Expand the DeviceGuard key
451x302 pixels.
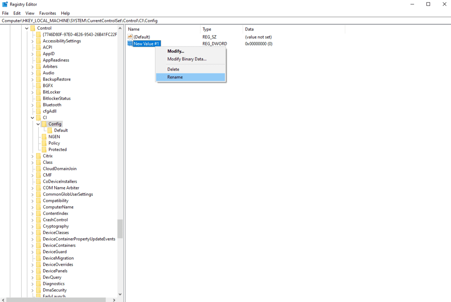pos(32,252)
